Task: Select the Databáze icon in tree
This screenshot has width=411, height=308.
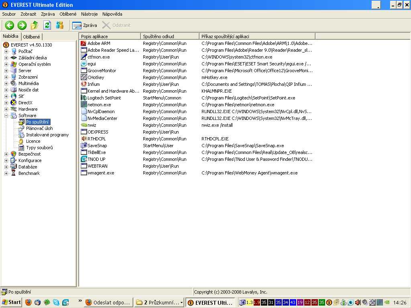Action: click(x=13, y=167)
